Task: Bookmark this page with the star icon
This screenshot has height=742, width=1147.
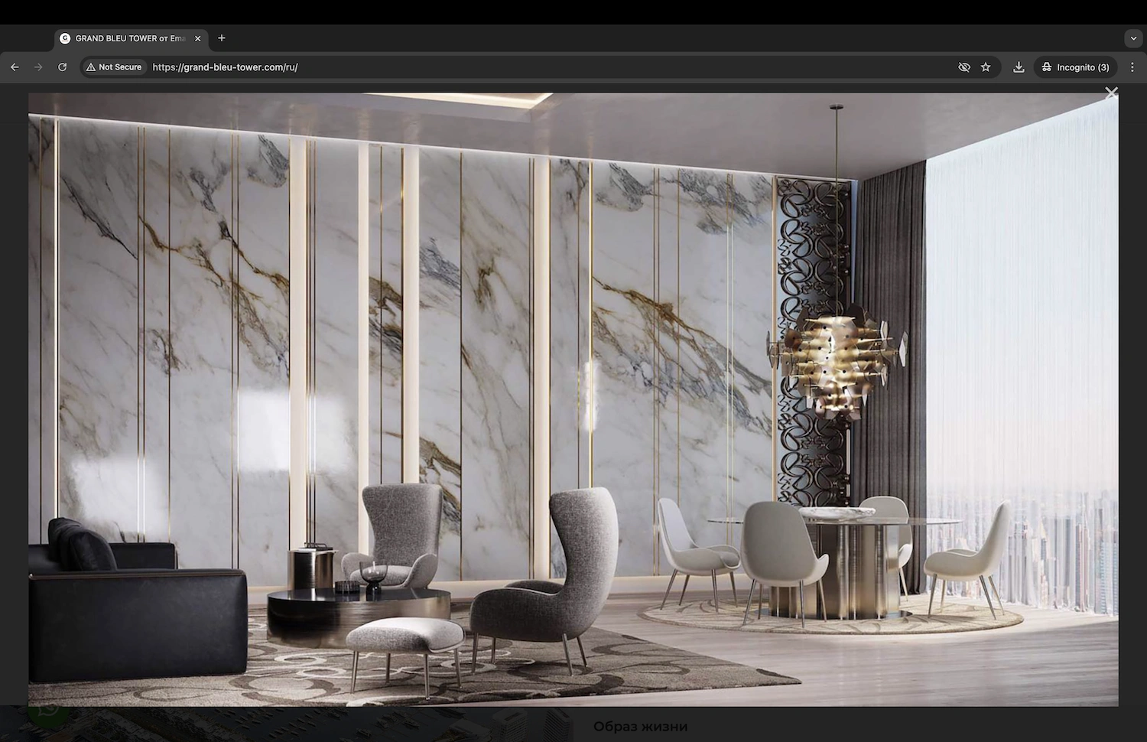Action: click(x=986, y=67)
